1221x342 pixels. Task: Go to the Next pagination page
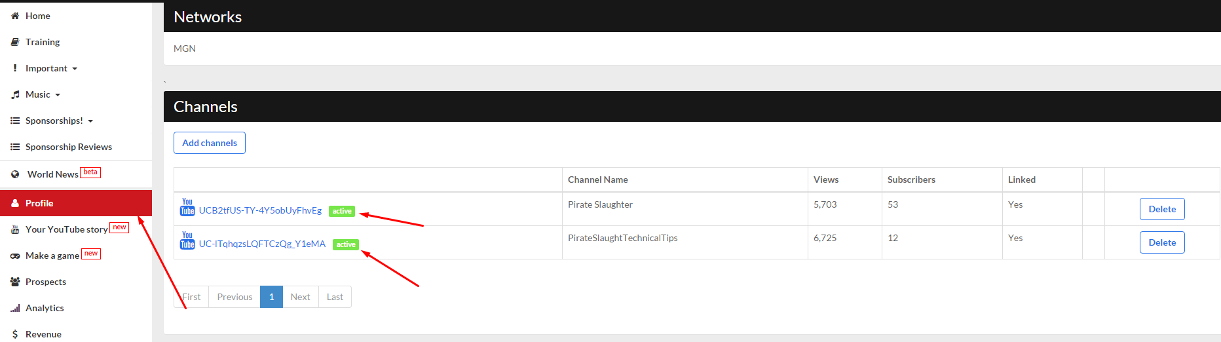tap(300, 297)
